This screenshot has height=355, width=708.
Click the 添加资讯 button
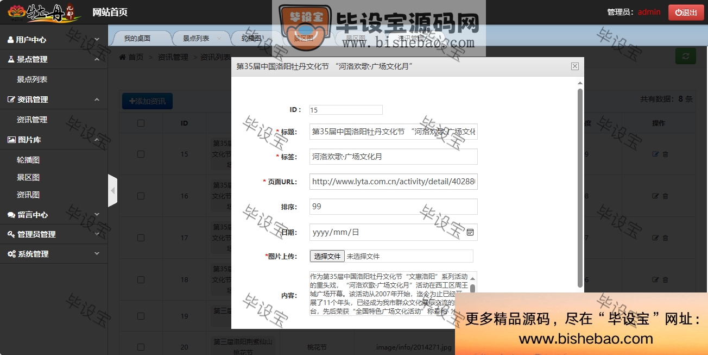pyautogui.click(x=147, y=101)
